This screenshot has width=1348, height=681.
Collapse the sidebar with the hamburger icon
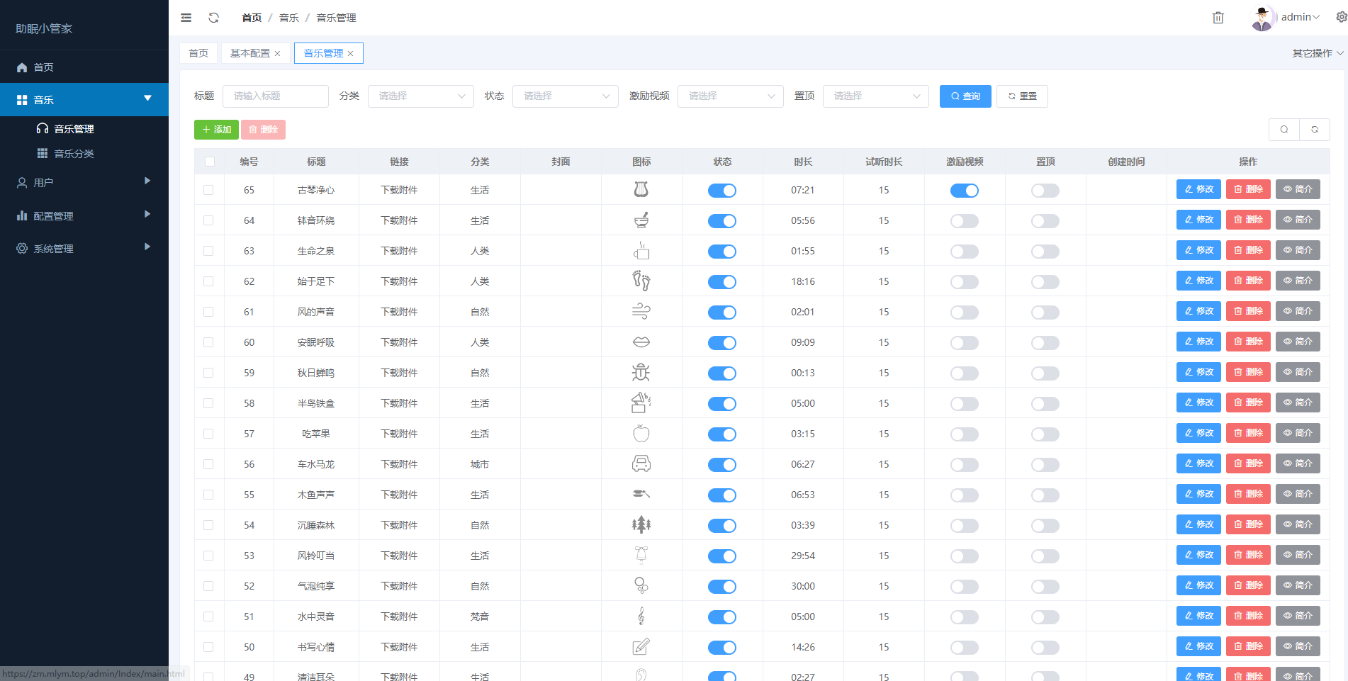[x=186, y=18]
